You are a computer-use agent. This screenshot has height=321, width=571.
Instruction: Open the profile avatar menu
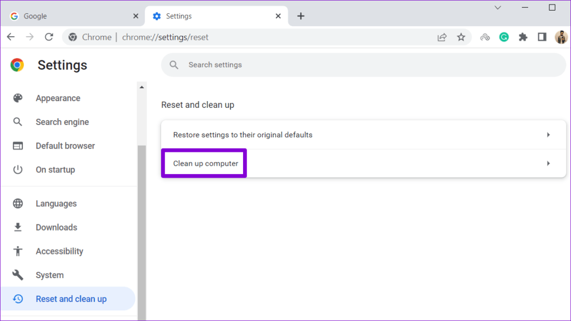(561, 37)
